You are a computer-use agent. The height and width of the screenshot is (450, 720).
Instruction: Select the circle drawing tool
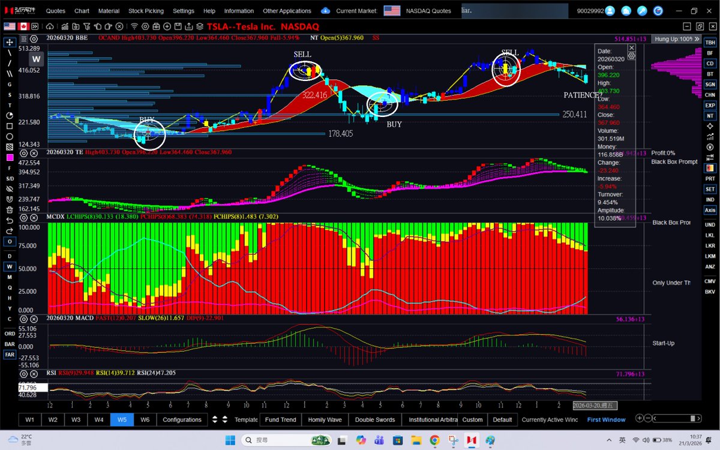click(x=10, y=136)
